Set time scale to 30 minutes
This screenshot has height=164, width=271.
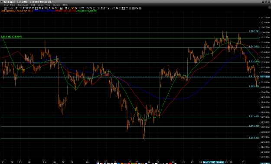click(x=33, y=8)
